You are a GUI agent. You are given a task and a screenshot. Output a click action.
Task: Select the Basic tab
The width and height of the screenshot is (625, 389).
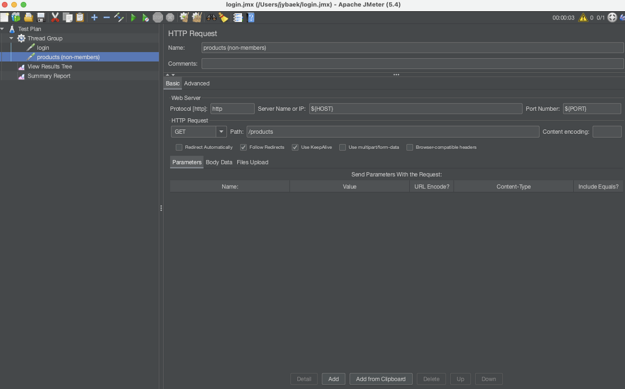173,83
